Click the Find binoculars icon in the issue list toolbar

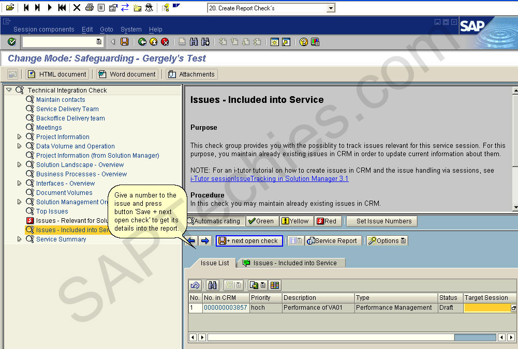[212, 285]
